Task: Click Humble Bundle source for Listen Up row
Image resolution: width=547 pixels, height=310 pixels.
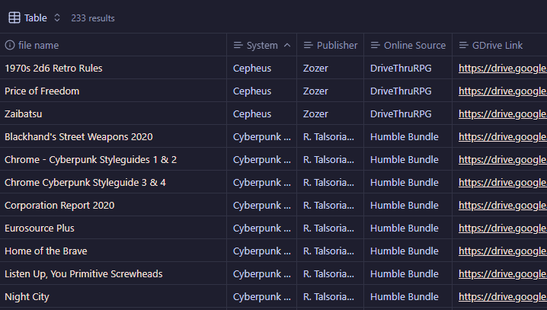Action: click(404, 273)
